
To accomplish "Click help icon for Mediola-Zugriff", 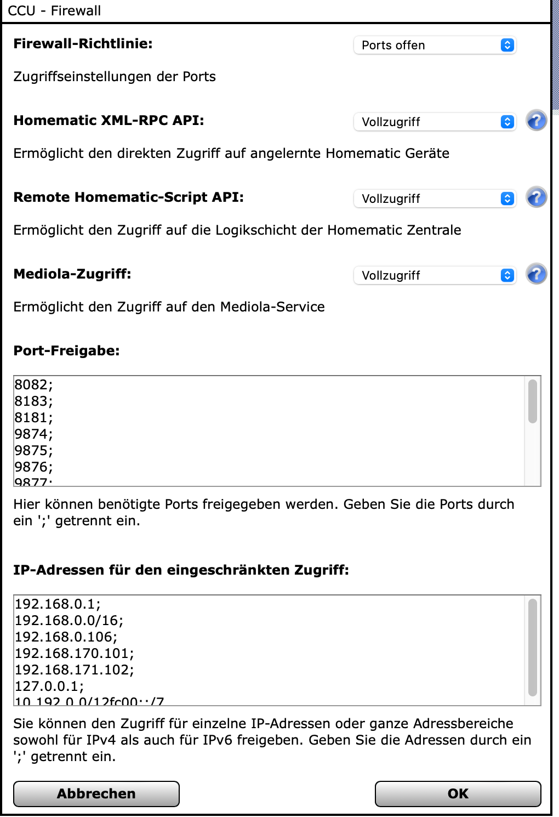I will point(536,274).
